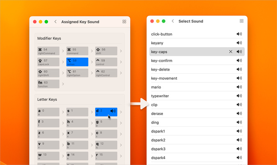Viewport: 277px width, 165px height.
Task: Expand chevron next to fn function key
Action: click(x=63, y=84)
